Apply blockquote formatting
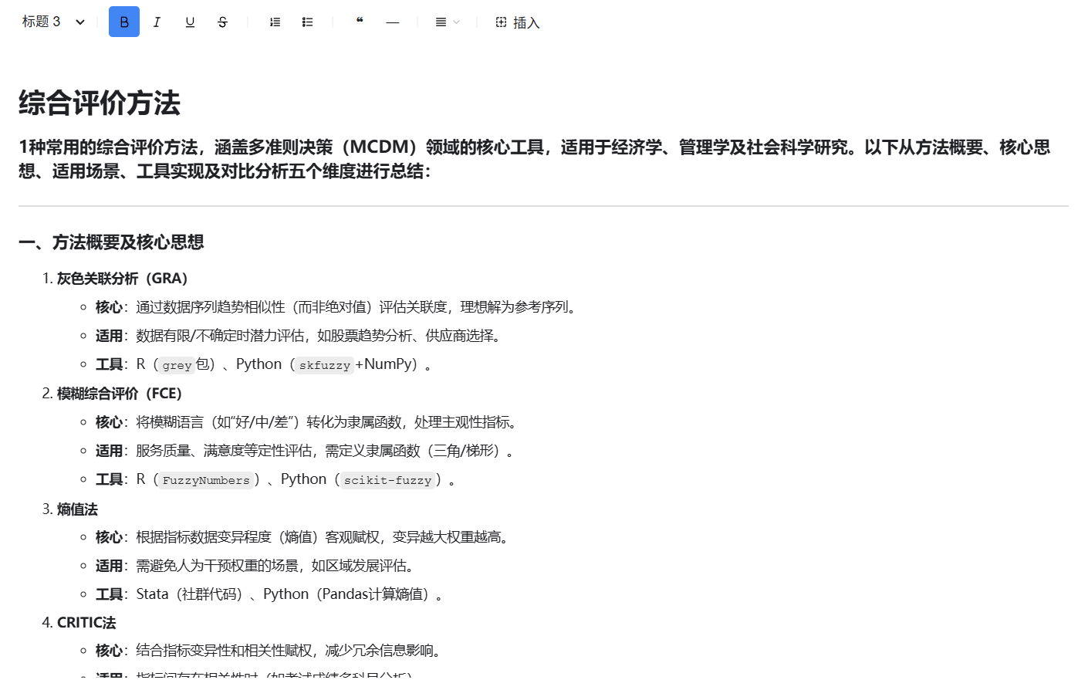Viewport: 1078px width, 680px height. click(x=360, y=22)
